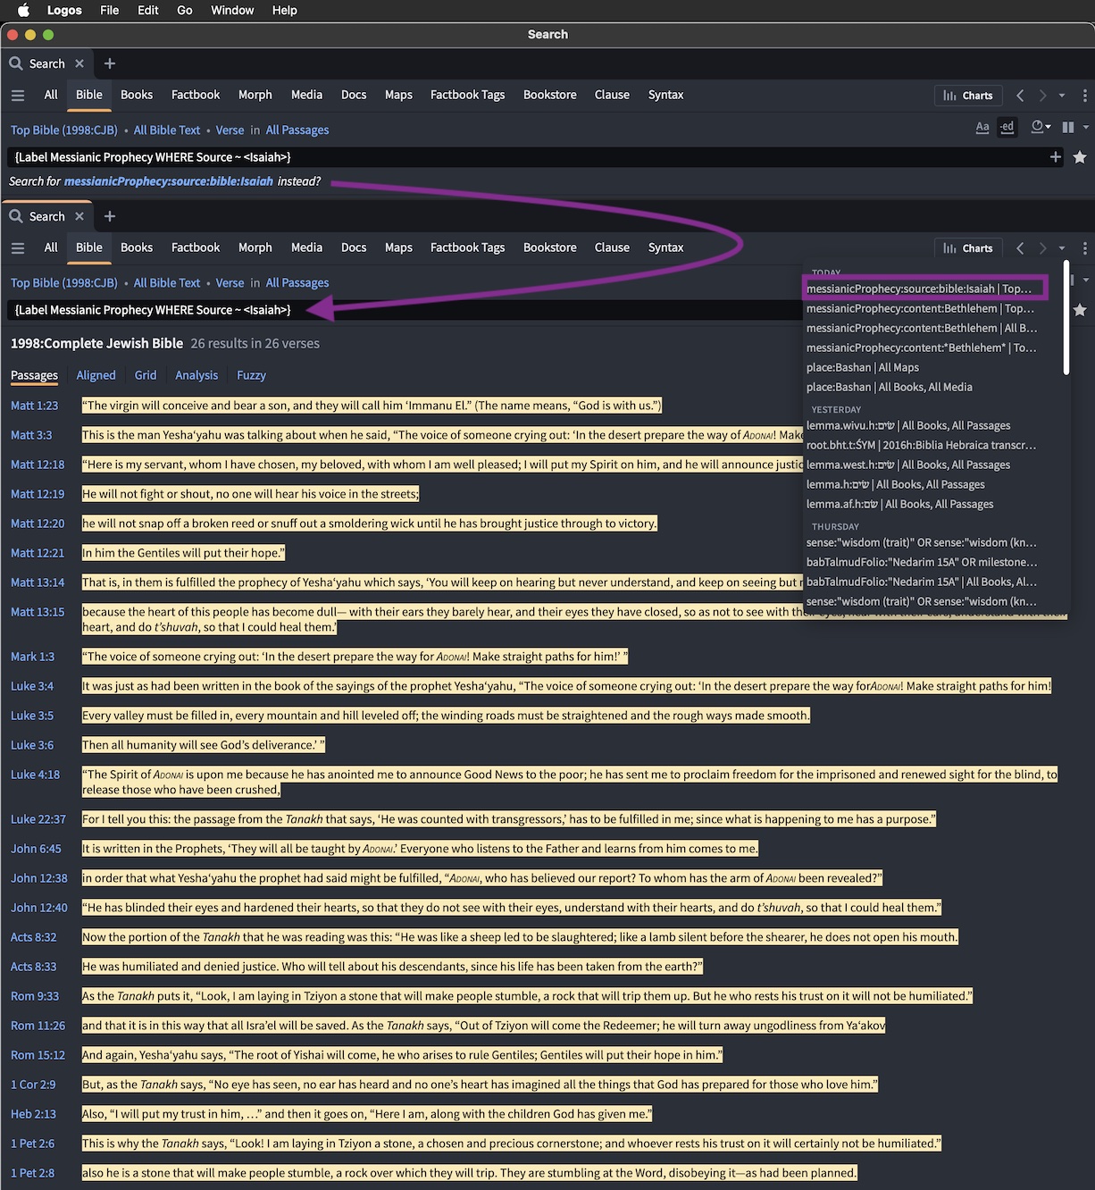Click history dropdown scrollbar

coord(1066,317)
